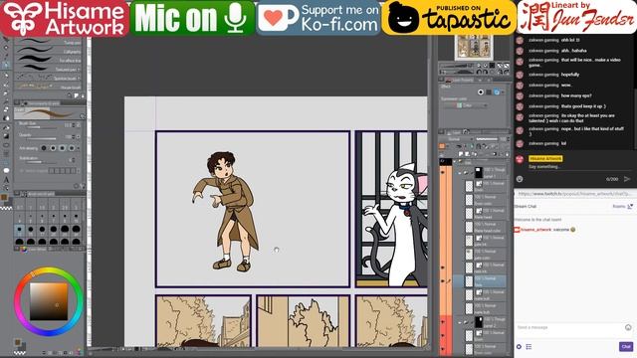Viewport: 637px width, 358px height.
Task: Adjust the Brush Size slider
Action: [41, 127]
